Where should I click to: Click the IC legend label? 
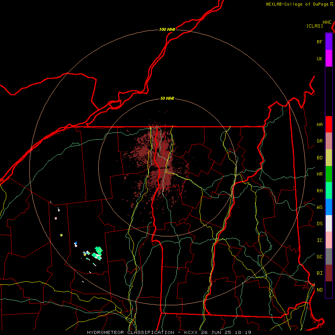[319, 240]
